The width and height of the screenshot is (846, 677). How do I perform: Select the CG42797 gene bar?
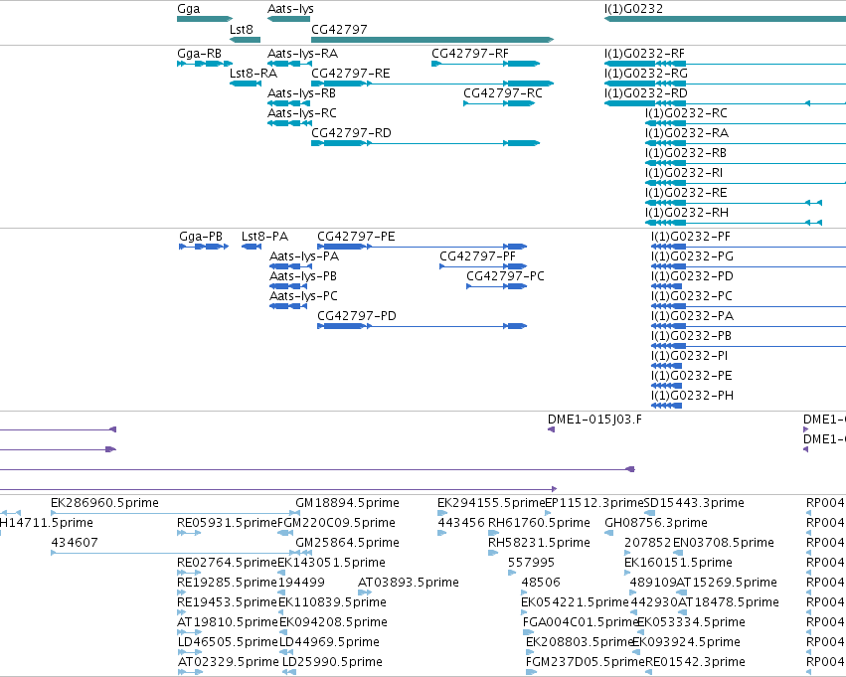(432, 40)
